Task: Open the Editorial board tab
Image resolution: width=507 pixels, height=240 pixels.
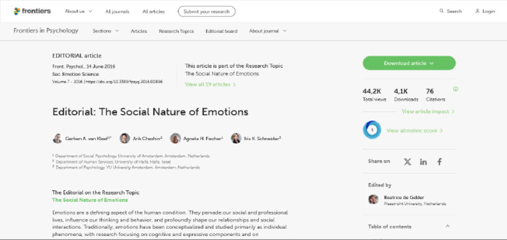Action: (x=222, y=31)
